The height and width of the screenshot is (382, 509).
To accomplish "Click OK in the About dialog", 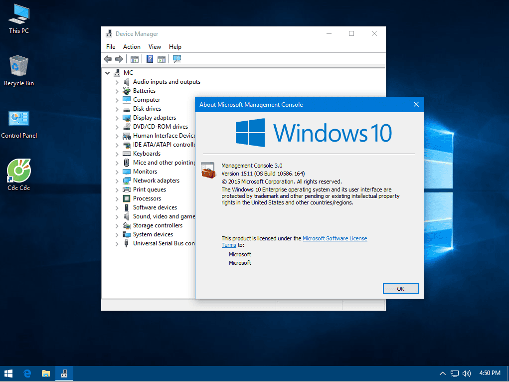I will pyautogui.click(x=401, y=288).
